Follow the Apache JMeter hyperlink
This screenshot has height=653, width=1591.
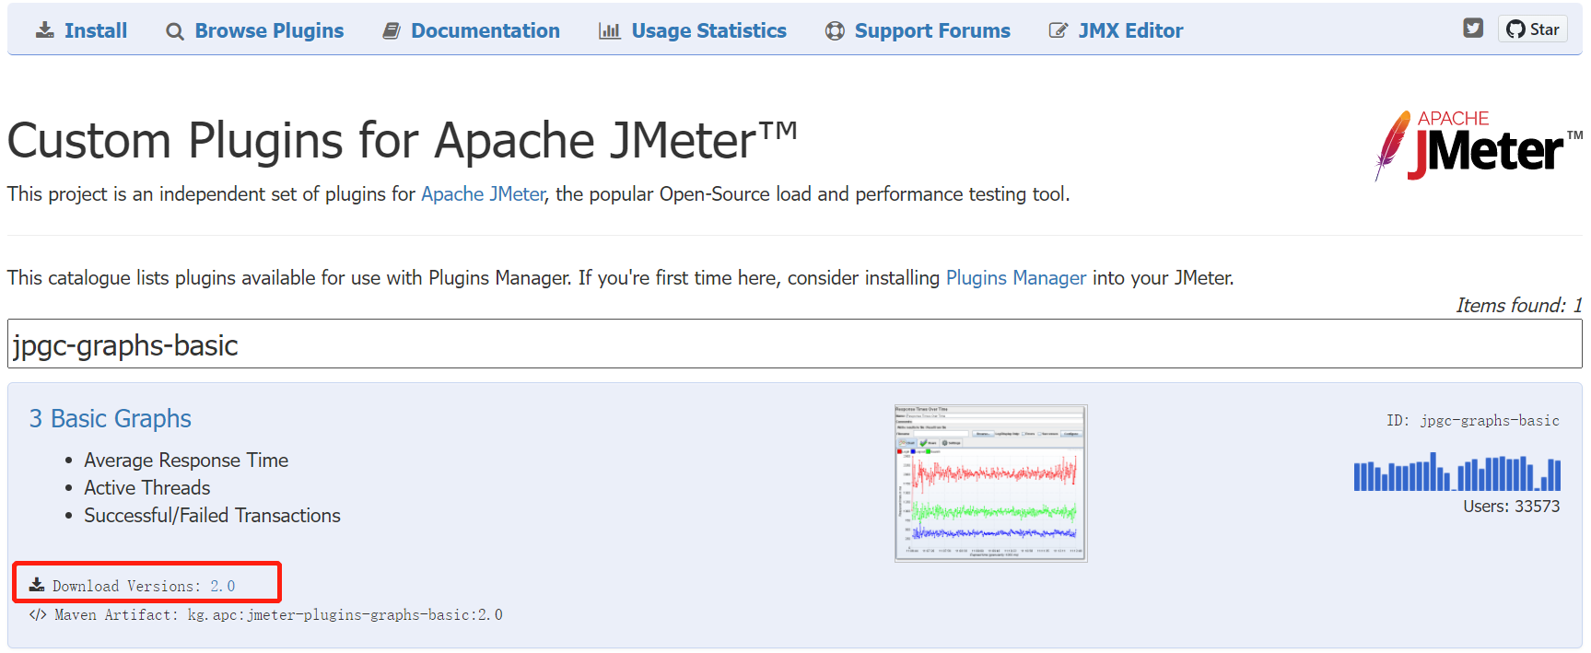(484, 194)
